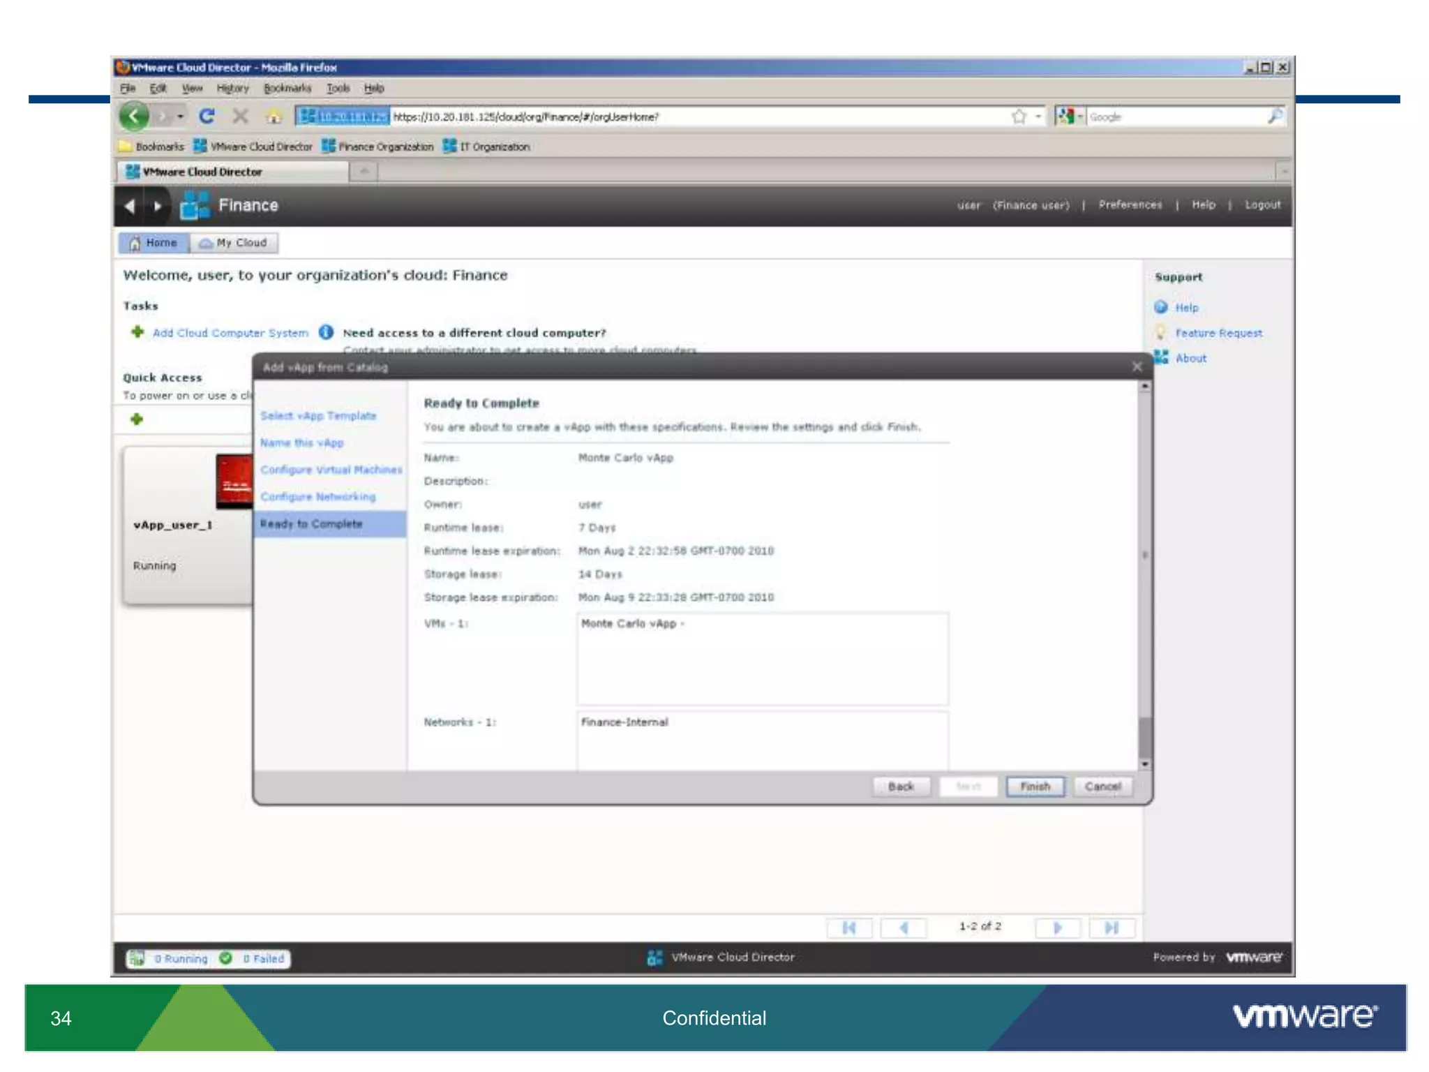The height and width of the screenshot is (1072, 1429).
Task: Select the Configure Networking step
Action: pos(318,496)
